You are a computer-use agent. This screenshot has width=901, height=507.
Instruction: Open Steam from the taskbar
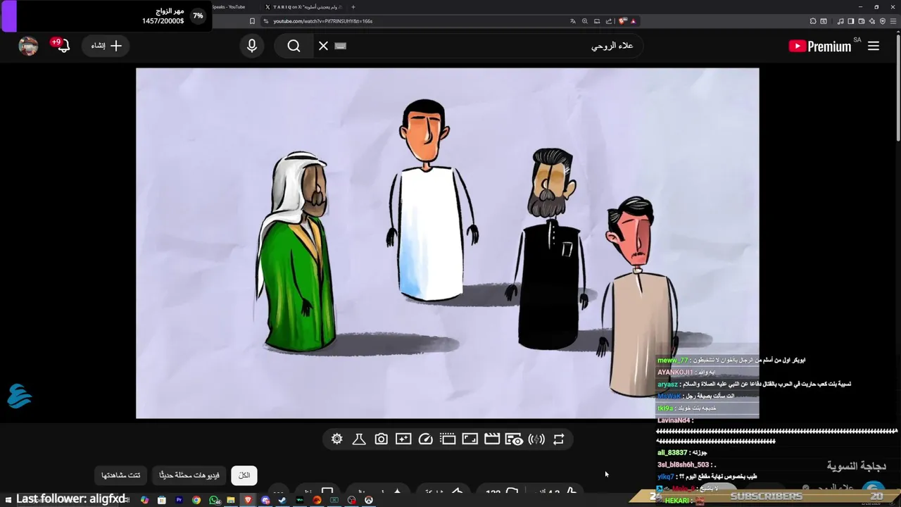click(282, 500)
